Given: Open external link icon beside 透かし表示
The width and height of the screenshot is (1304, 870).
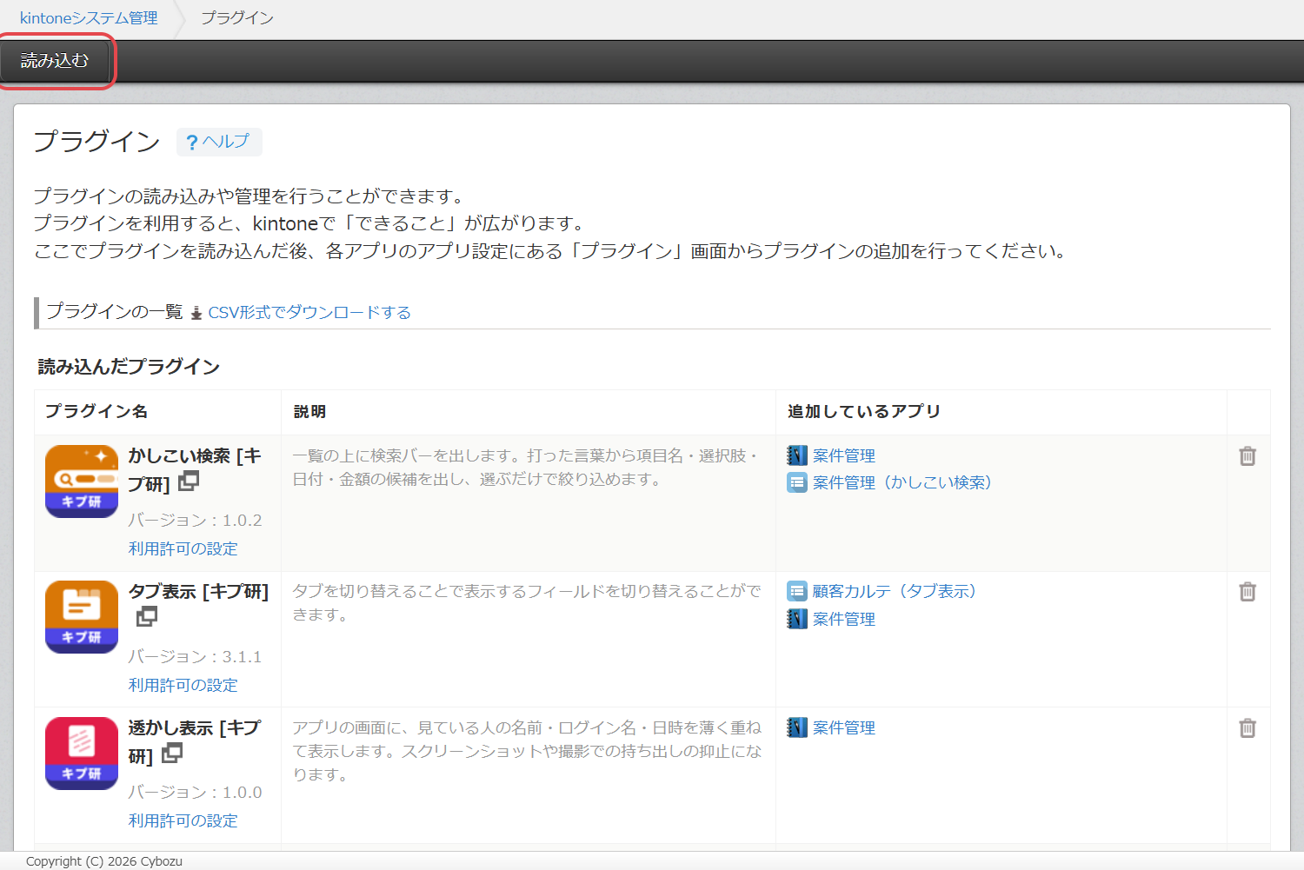Looking at the screenshot, I should click(x=172, y=754).
